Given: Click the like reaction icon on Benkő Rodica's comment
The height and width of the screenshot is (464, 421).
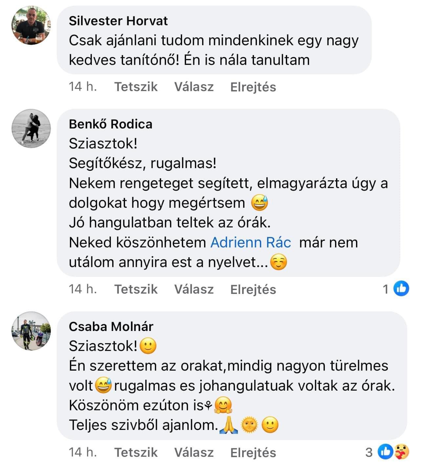Looking at the screenshot, I should tap(401, 289).
